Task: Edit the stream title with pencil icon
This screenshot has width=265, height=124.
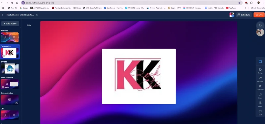Action: click(37, 15)
